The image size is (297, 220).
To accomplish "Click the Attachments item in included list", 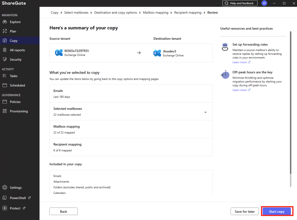I will tap(61, 181).
